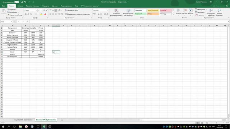The image size is (230, 129).
Task: Apply the red font color
Action: click(45, 14)
